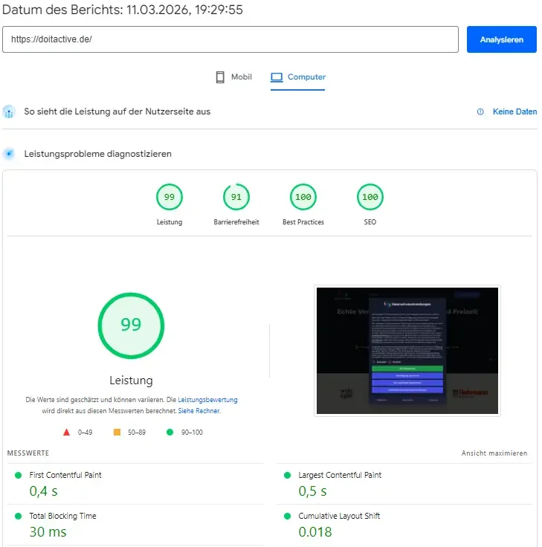The height and width of the screenshot is (547, 542).
Task: Click the page screenshot thumbnail
Action: pyautogui.click(x=407, y=351)
